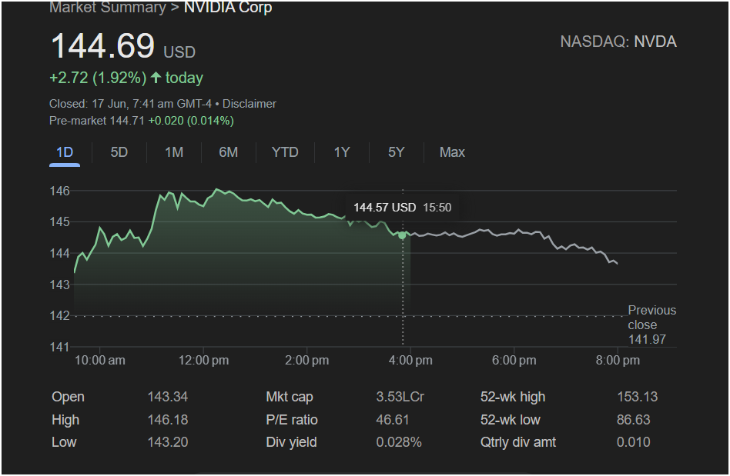Select the 5D time range tab

[x=119, y=152]
